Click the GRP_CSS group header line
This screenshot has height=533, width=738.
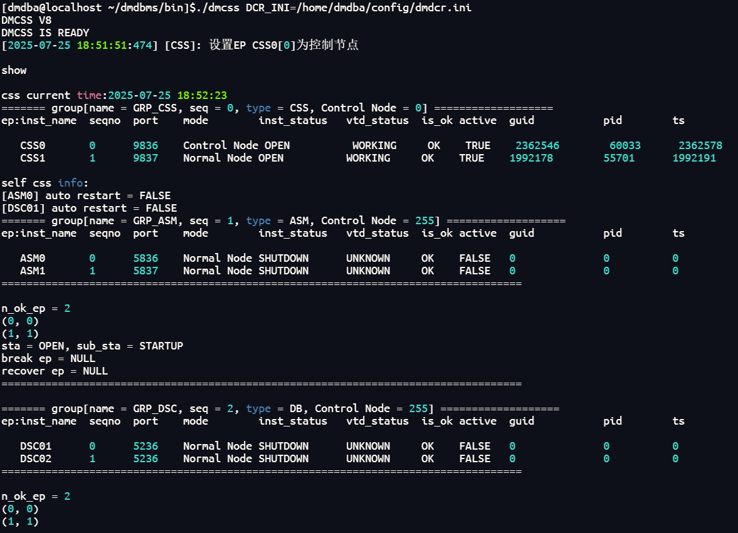[277, 108]
